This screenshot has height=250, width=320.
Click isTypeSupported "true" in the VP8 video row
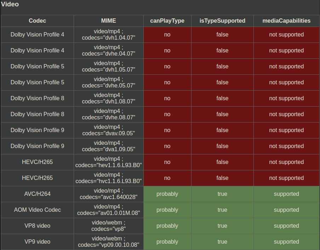pyautogui.click(x=222, y=226)
